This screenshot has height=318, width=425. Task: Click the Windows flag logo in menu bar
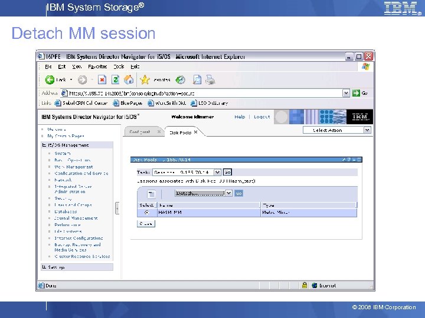pyautogui.click(x=365, y=67)
